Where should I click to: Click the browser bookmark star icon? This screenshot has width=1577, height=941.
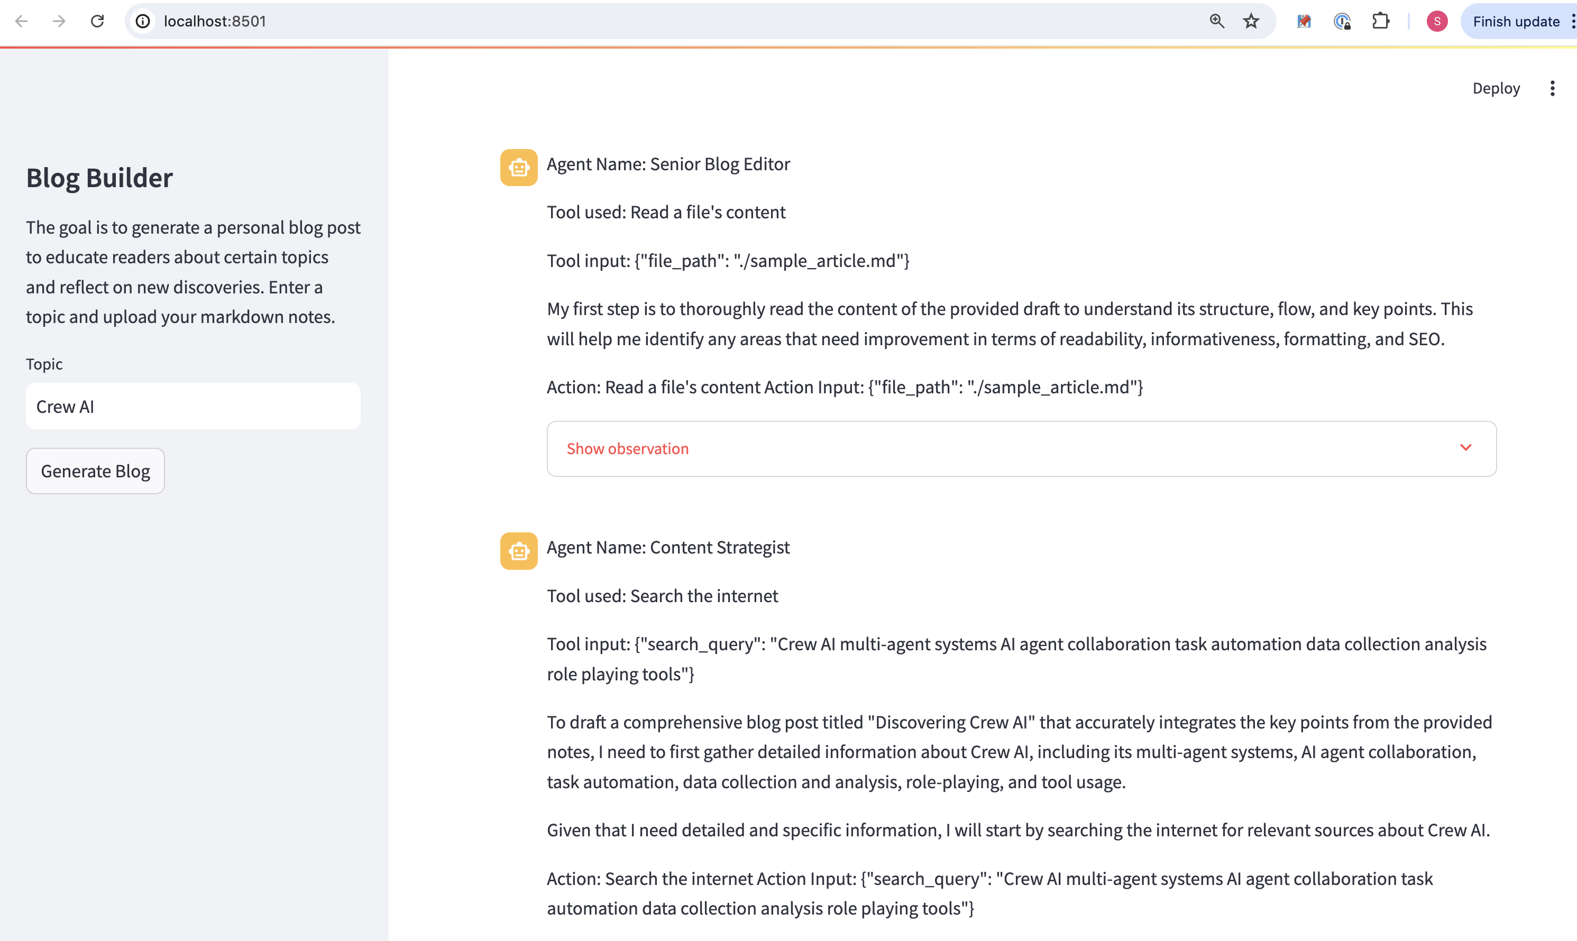[x=1250, y=20]
